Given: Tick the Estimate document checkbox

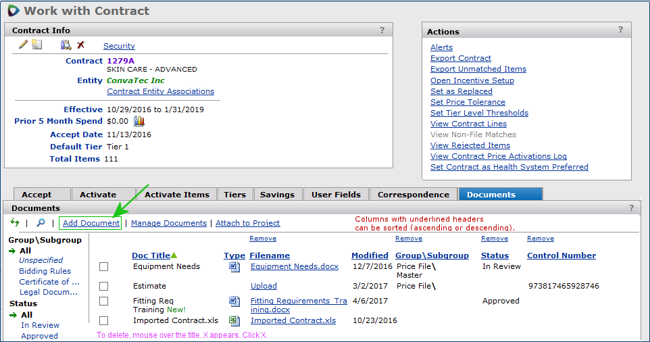Looking at the screenshot, I should (x=103, y=286).
